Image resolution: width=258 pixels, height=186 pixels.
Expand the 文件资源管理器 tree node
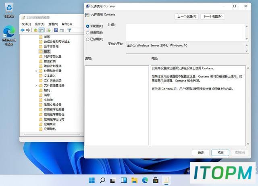click(36, 86)
